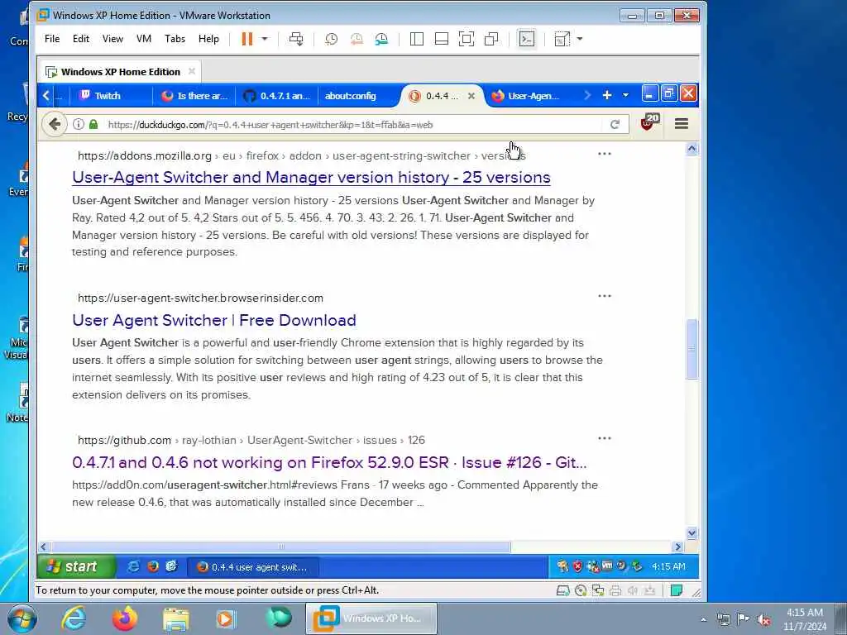The width and height of the screenshot is (847, 635).
Task: Click the stretch guest display icon
Action: point(562,39)
